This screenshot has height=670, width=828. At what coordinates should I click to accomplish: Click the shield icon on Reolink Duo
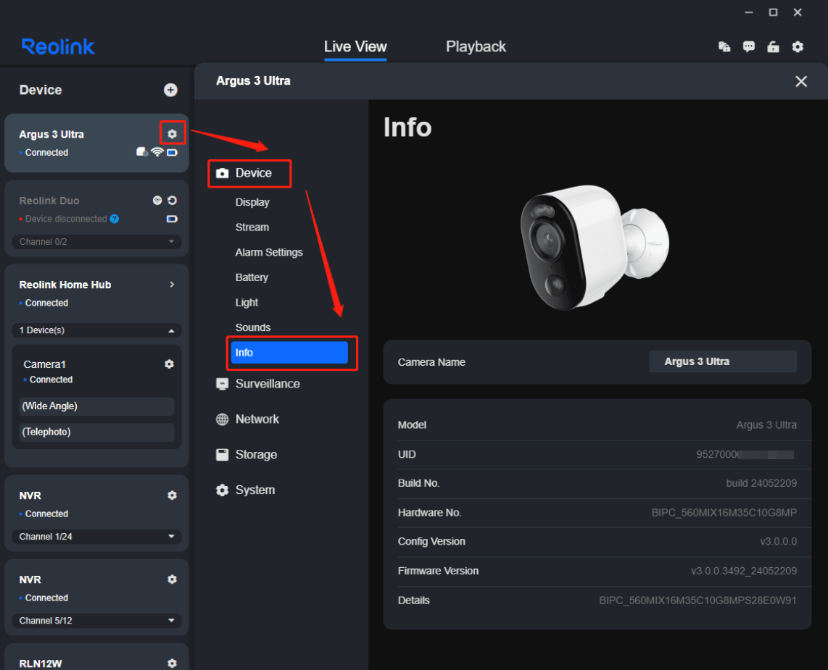(157, 201)
